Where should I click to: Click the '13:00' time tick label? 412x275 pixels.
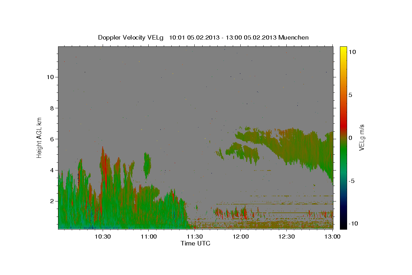(x=332, y=236)
